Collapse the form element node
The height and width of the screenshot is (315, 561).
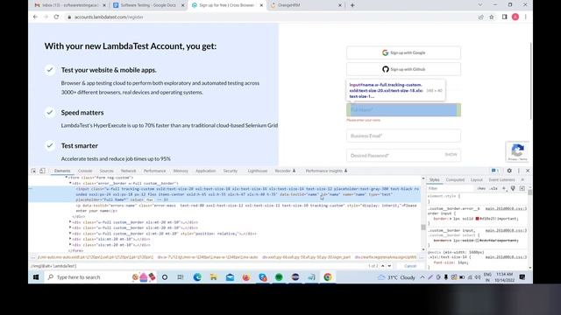click(67, 177)
